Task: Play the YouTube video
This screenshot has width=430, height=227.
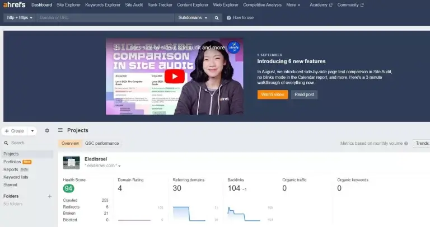Action: pyautogui.click(x=175, y=77)
